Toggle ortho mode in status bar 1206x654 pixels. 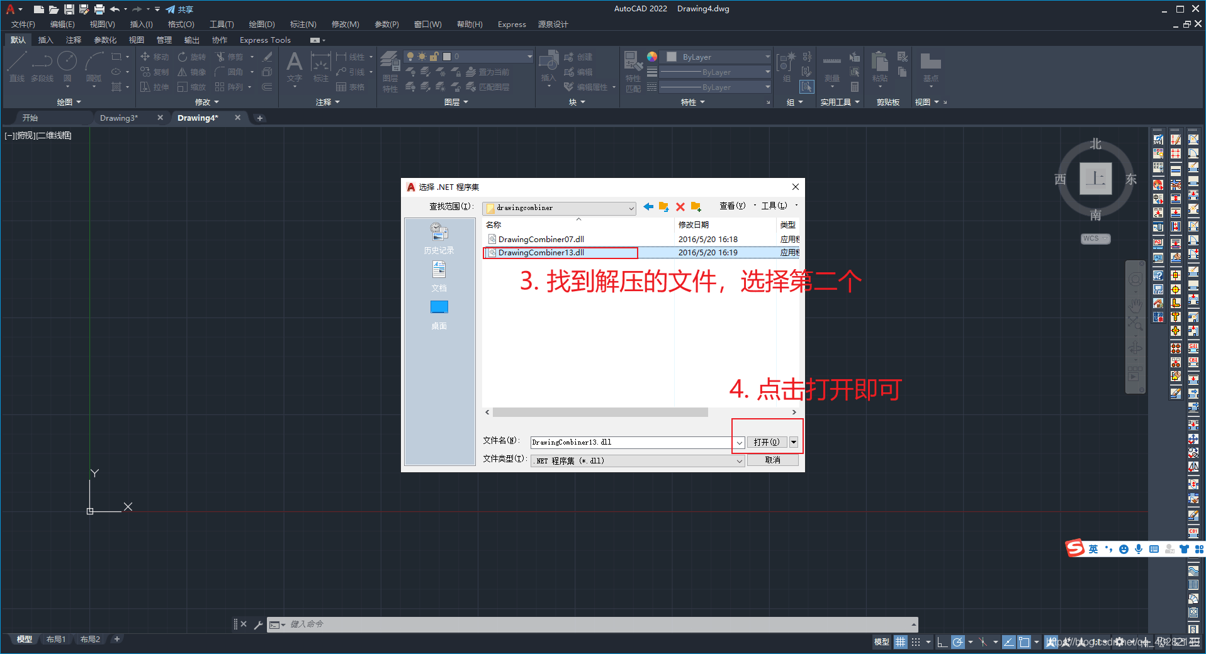pos(942,642)
